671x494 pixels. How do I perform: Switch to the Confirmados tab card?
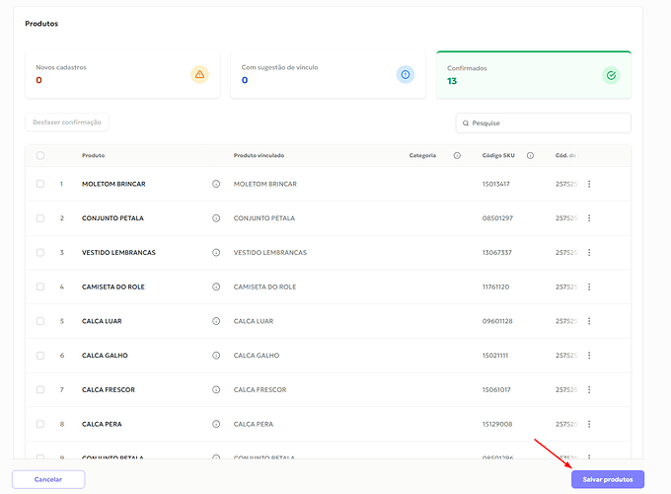tap(533, 75)
